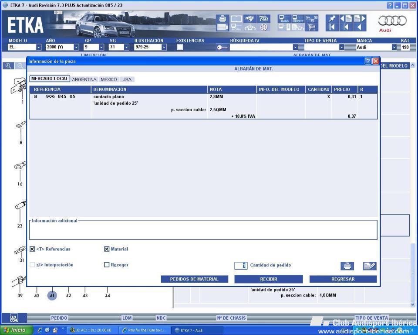Click the double-bar first record arrow
Image resolution: width=418 pixels, height=335 pixels.
click(x=332, y=27)
